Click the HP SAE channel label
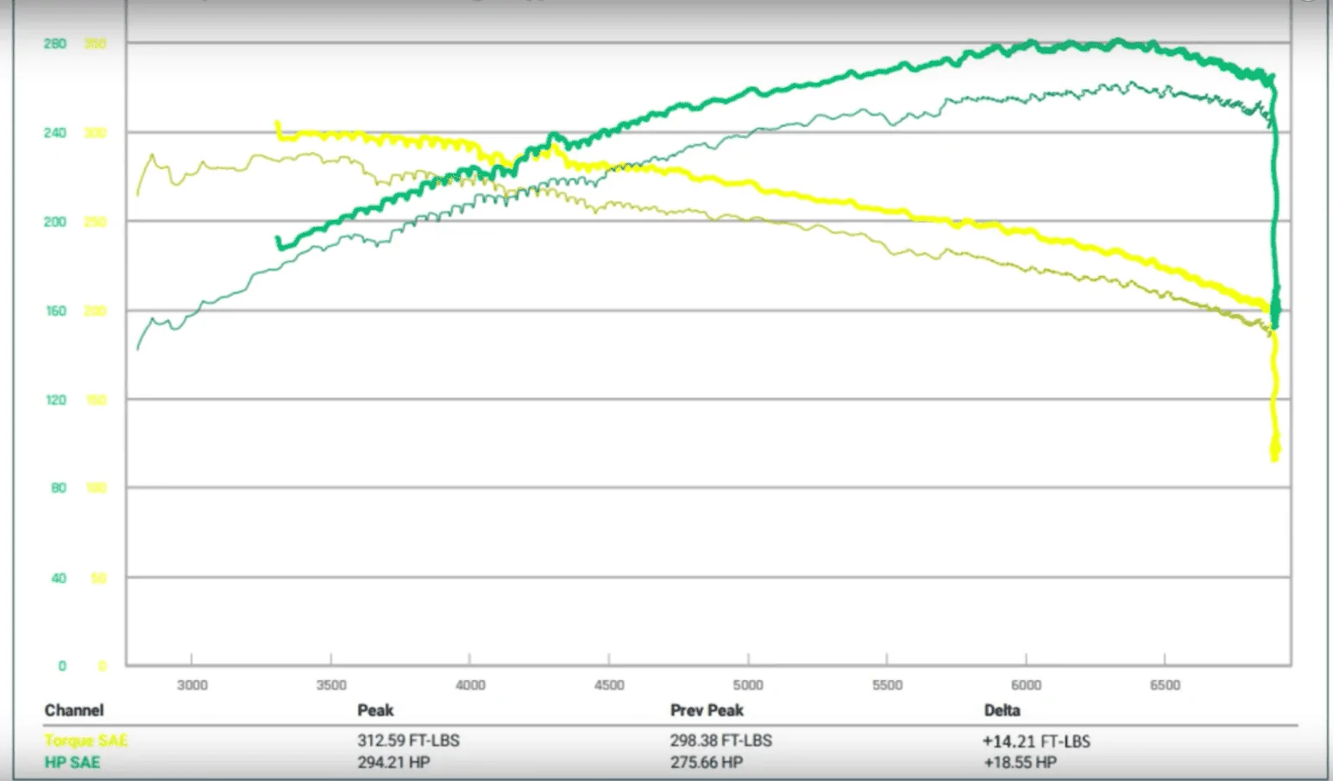 [72, 762]
